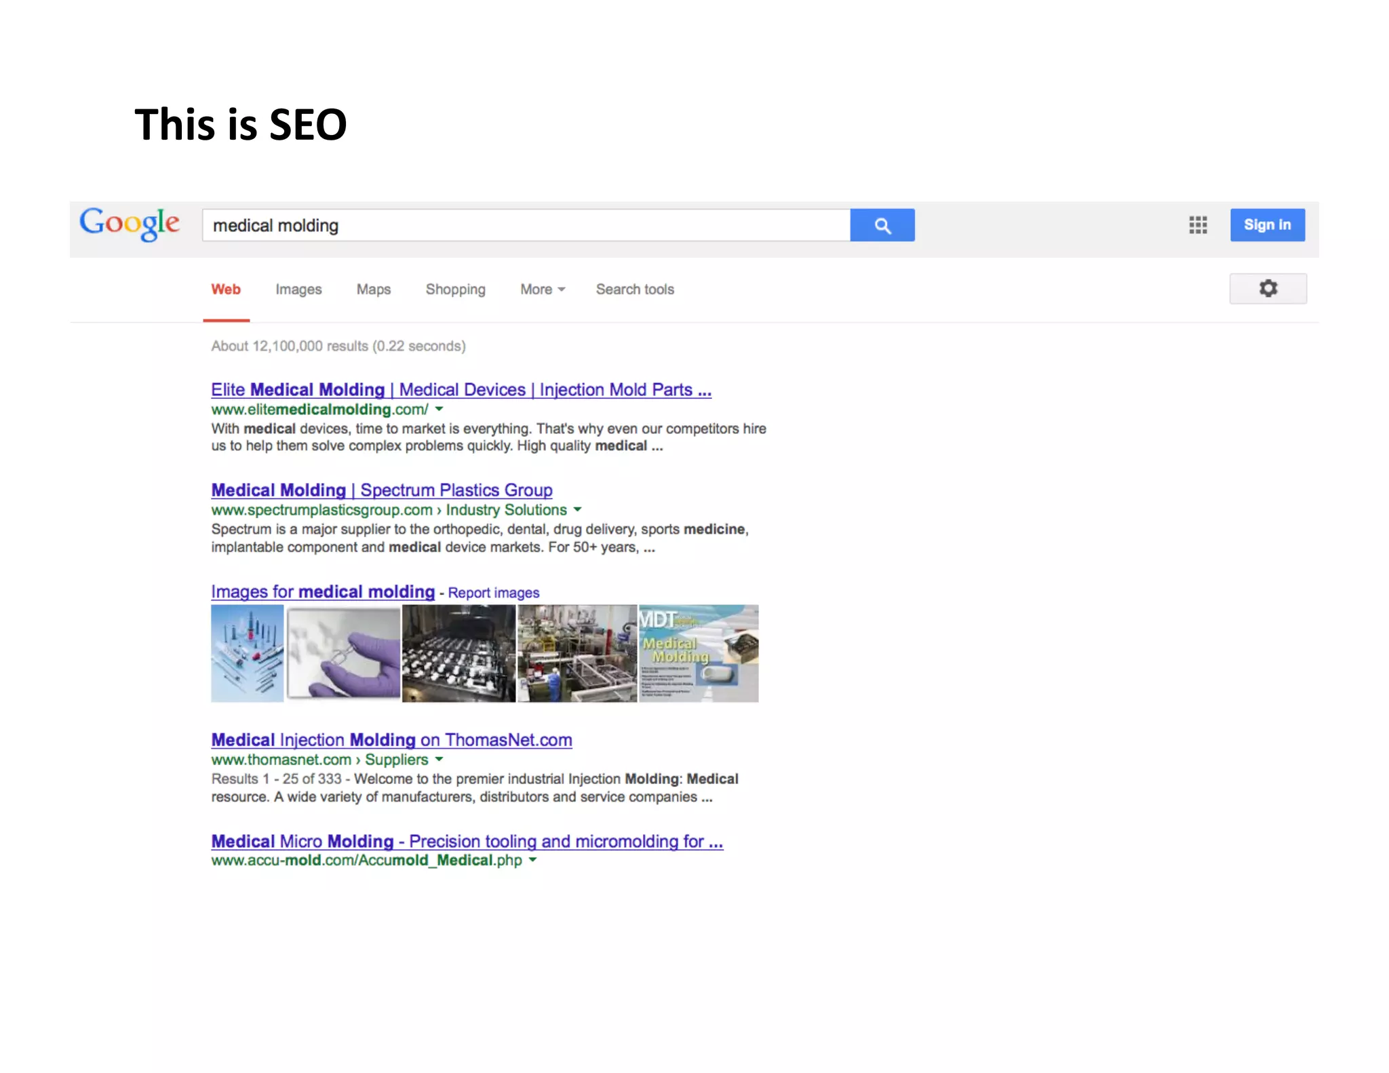Click snippet 'Spectrum is a major supplier'

(x=480, y=539)
